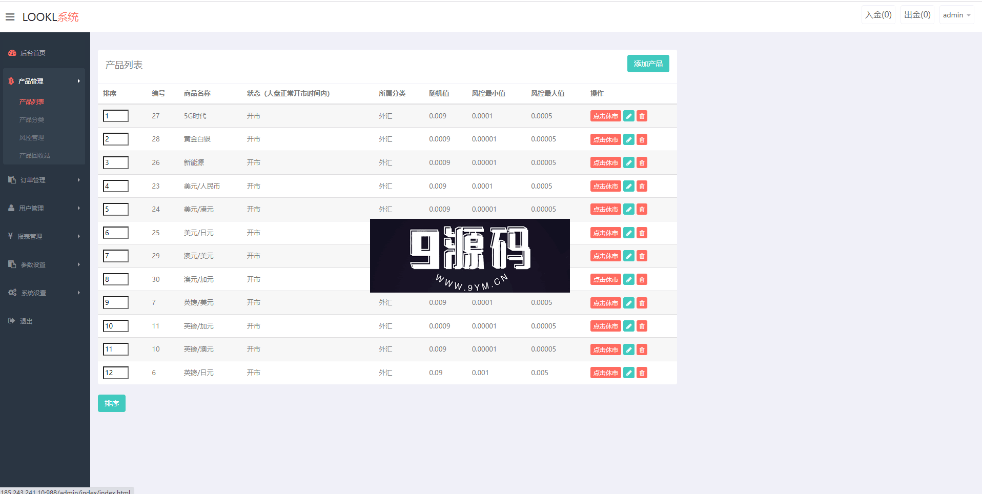Click edit pencil icon for 5G时代 row
Screen dimensions: 982x494
[x=628, y=116]
